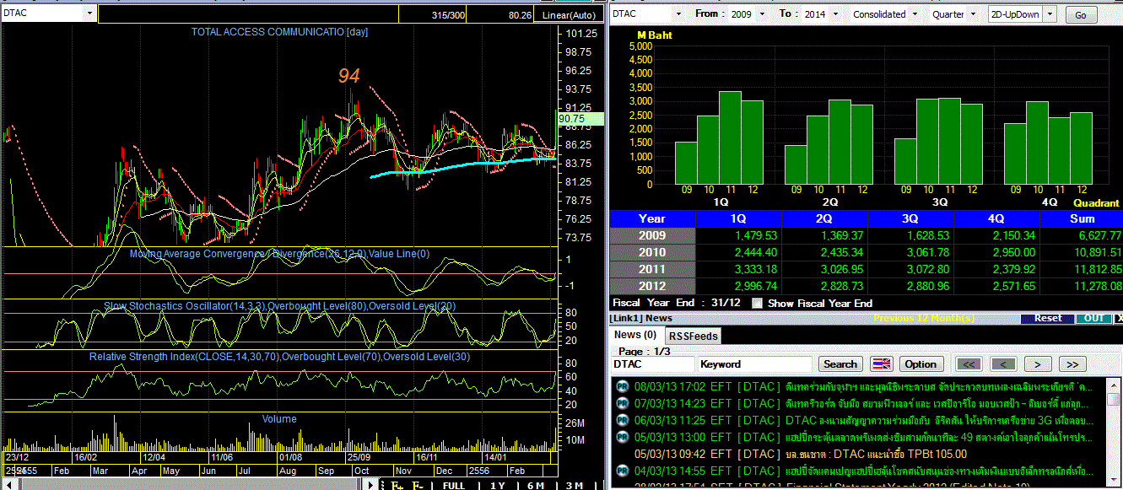The height and width of the screenshot is (490, 1123).
Task: Click the 94 peak price annotation
Action: (x=349, y=76)
